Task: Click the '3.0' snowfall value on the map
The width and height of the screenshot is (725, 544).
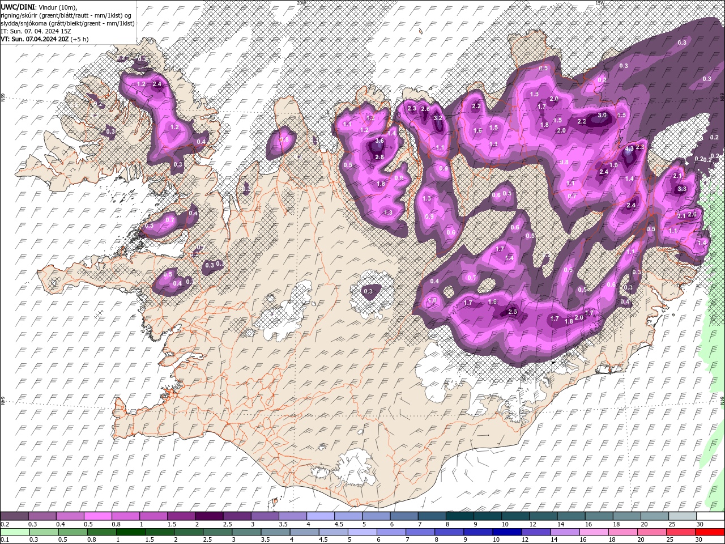Action: tap(602, 115)
